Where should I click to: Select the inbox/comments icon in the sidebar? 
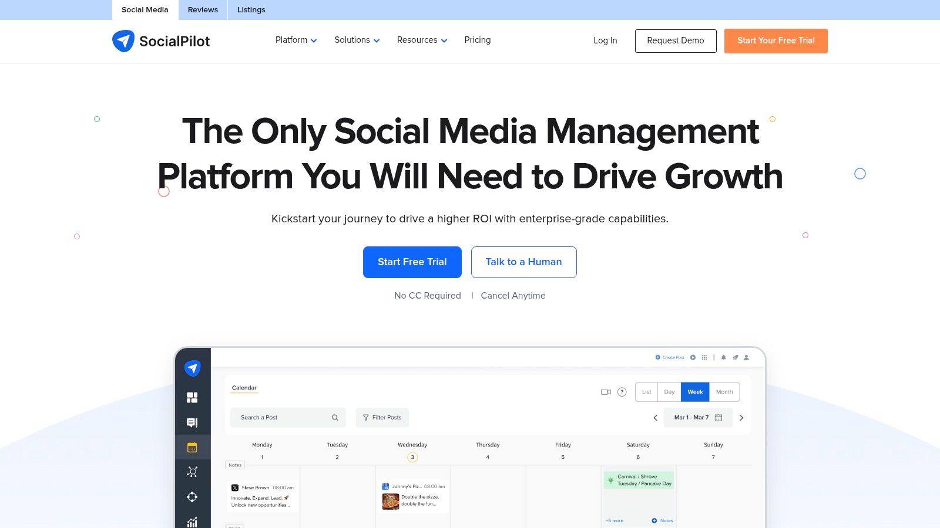[192, 422]
